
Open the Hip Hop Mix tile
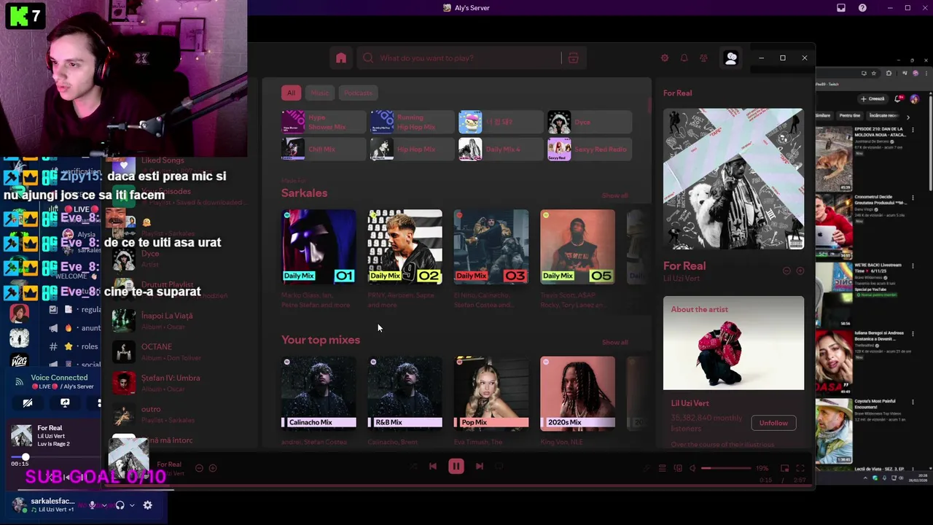tap(413, 149)
